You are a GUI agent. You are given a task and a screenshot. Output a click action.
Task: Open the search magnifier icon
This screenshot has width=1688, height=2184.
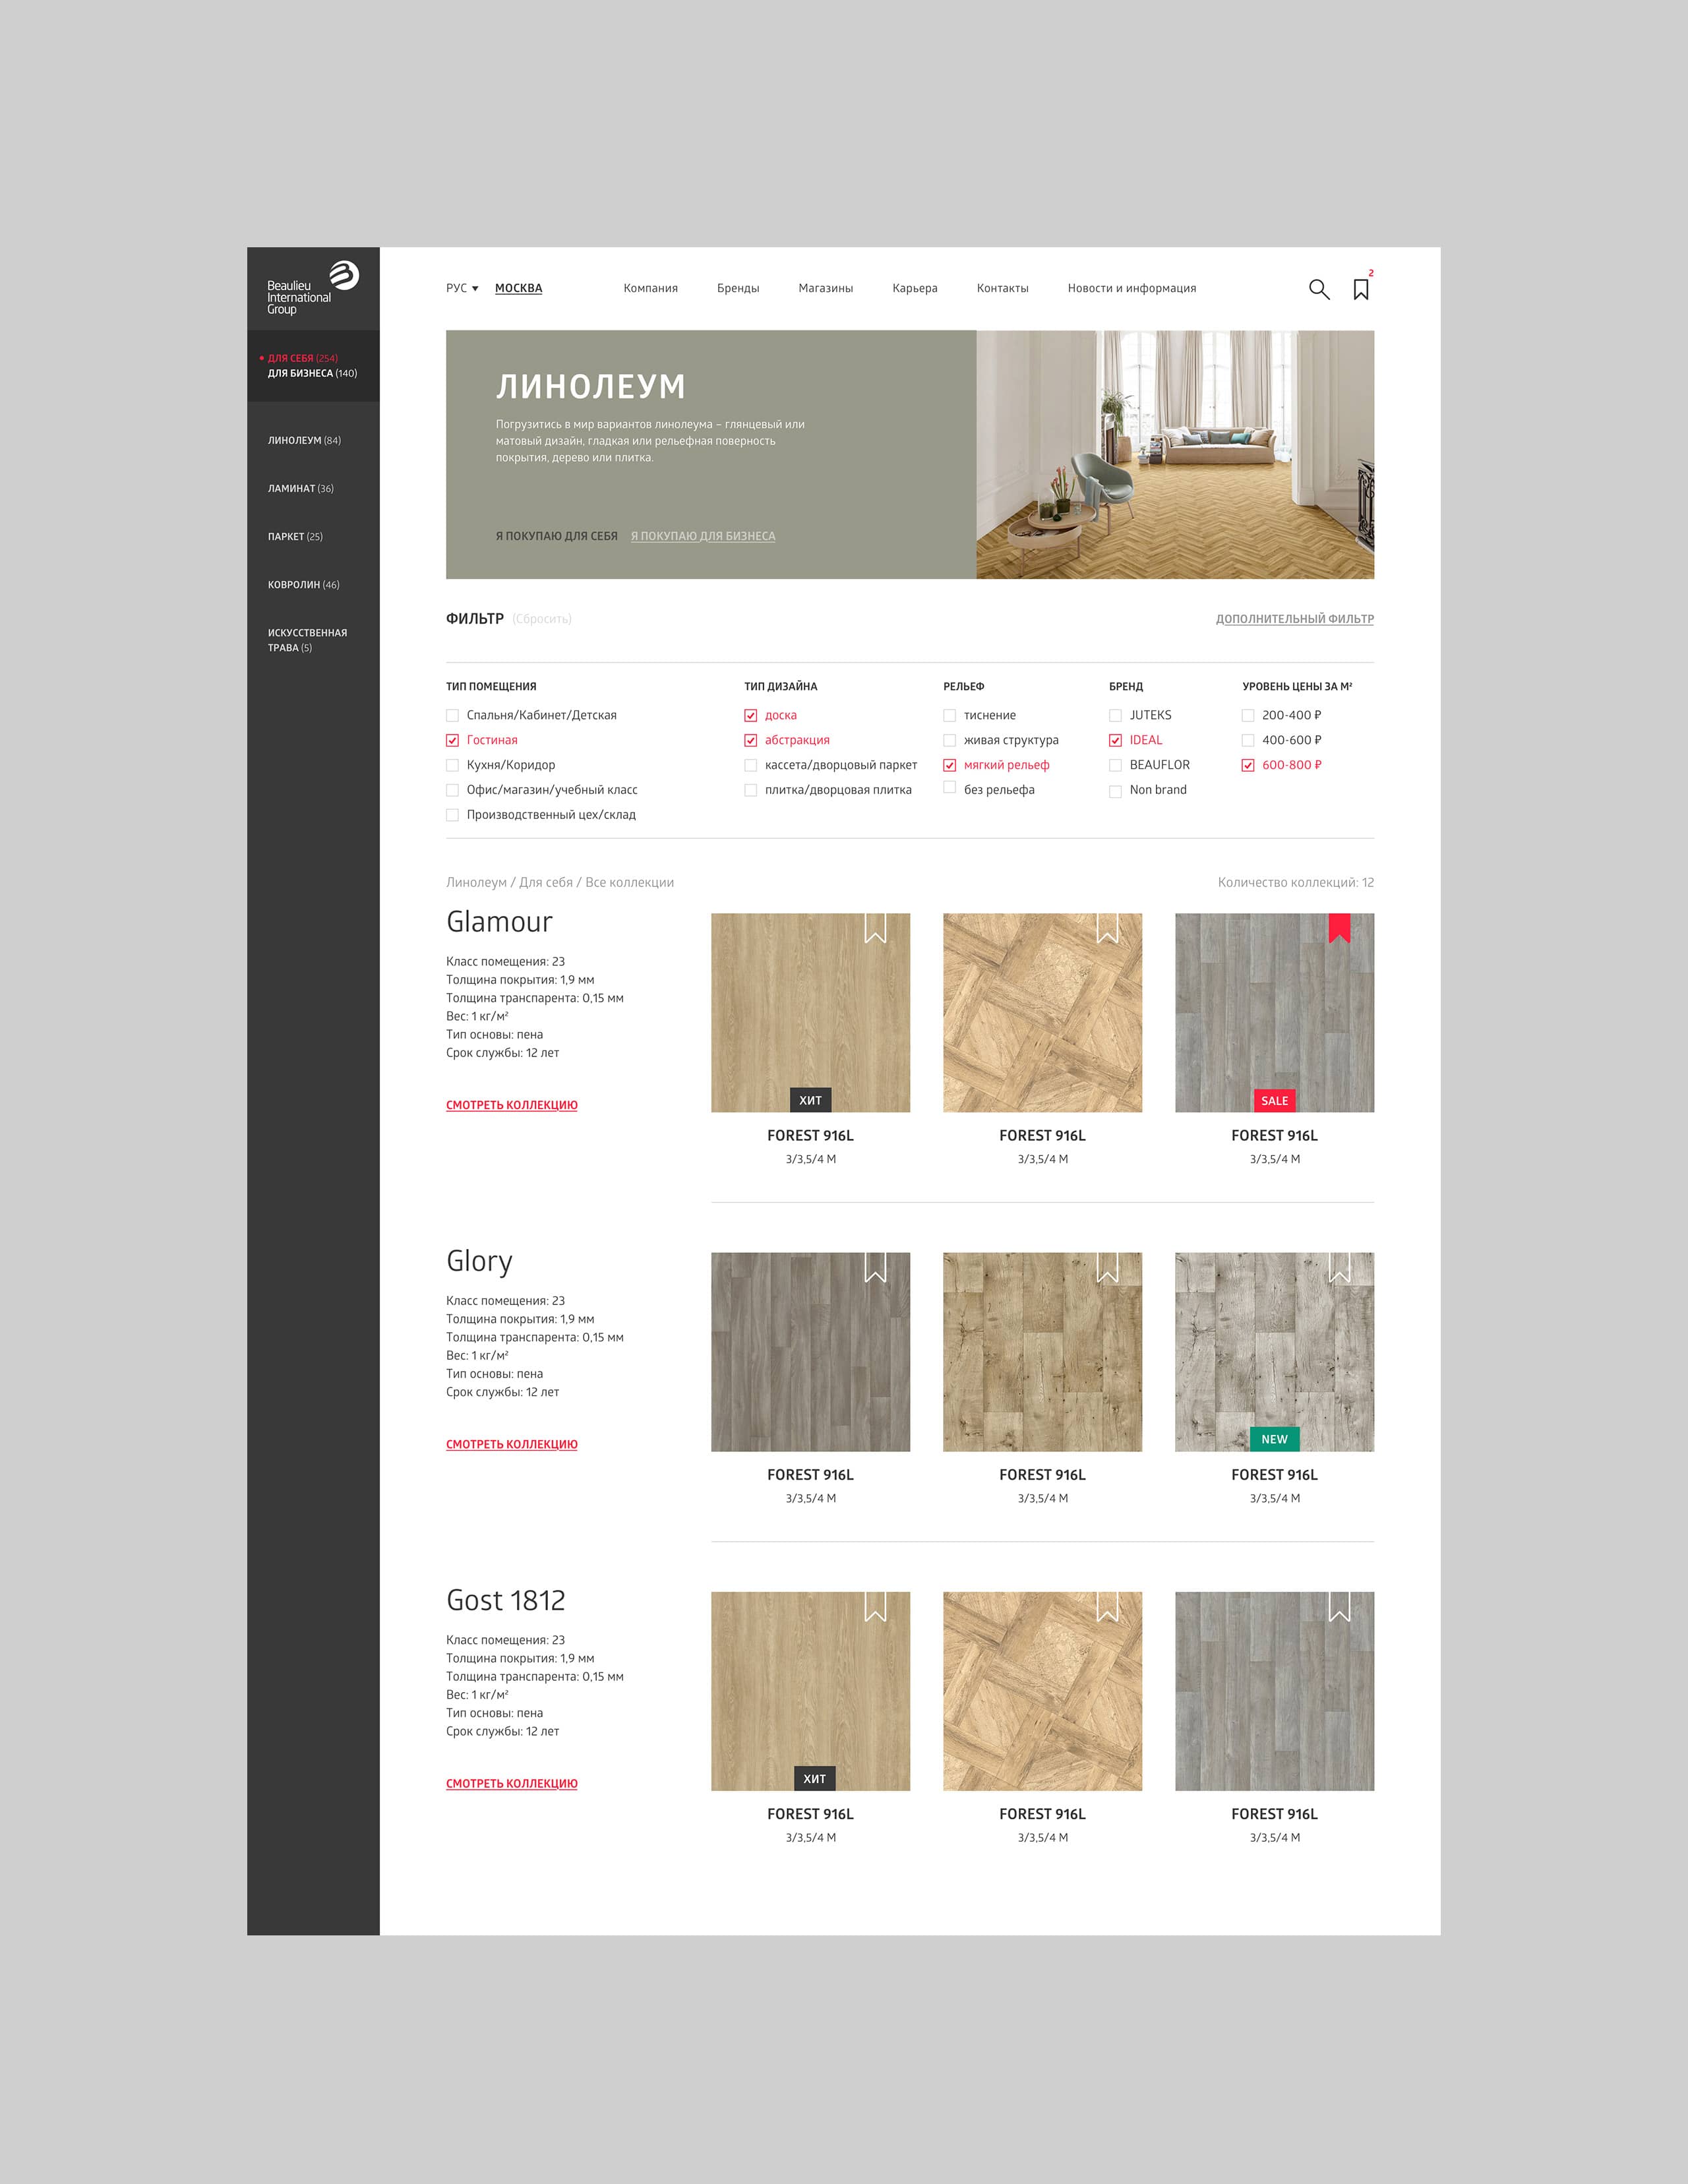point(1319,289)
